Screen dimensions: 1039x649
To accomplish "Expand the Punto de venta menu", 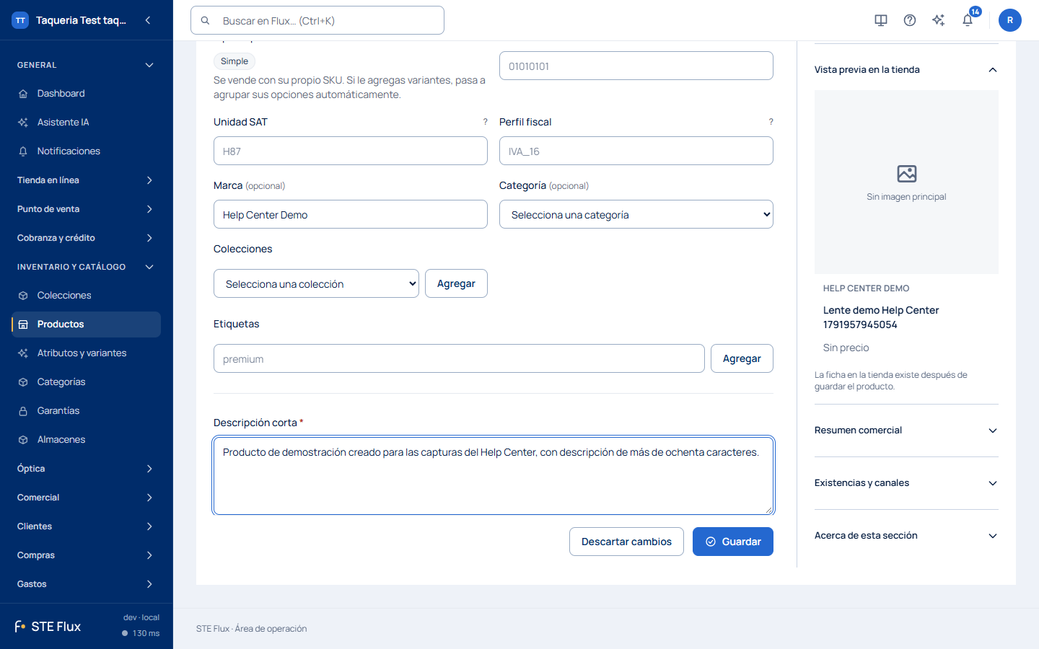I will 86,209.
